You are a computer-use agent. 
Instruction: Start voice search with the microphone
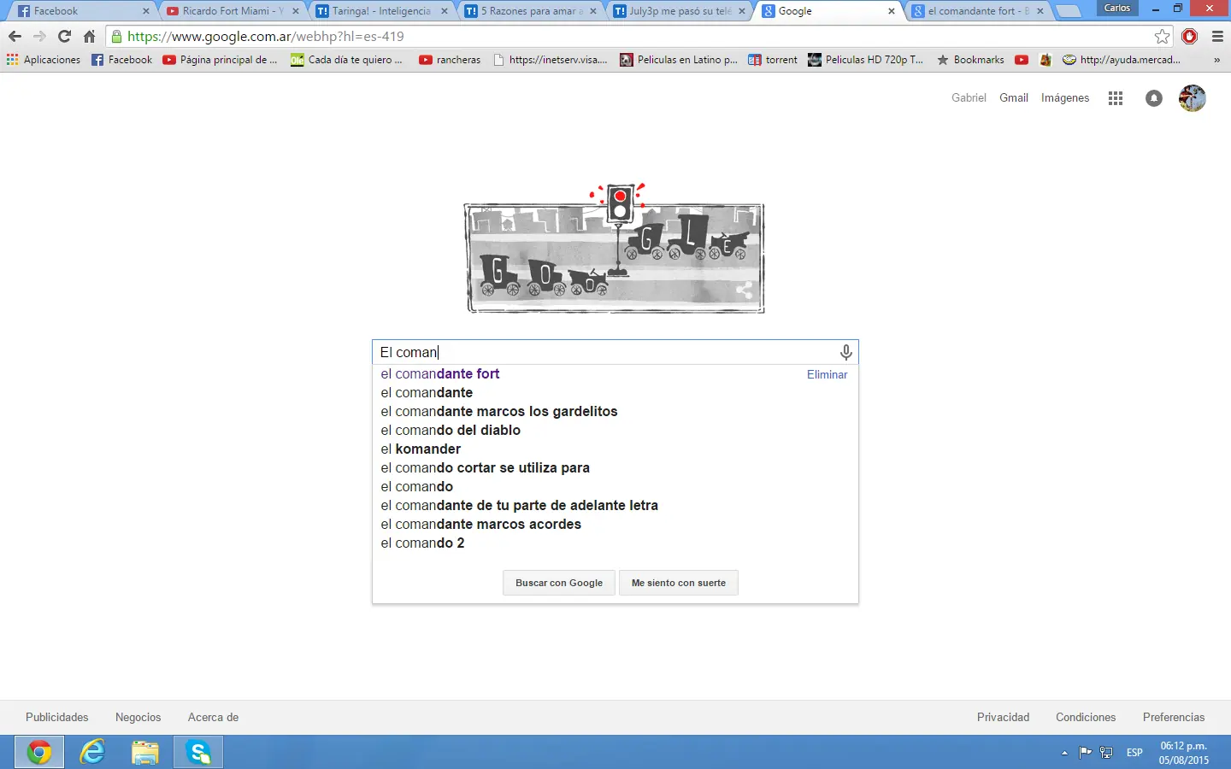[845, 352]
